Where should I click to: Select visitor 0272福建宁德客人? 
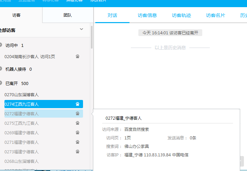point(44,114)
